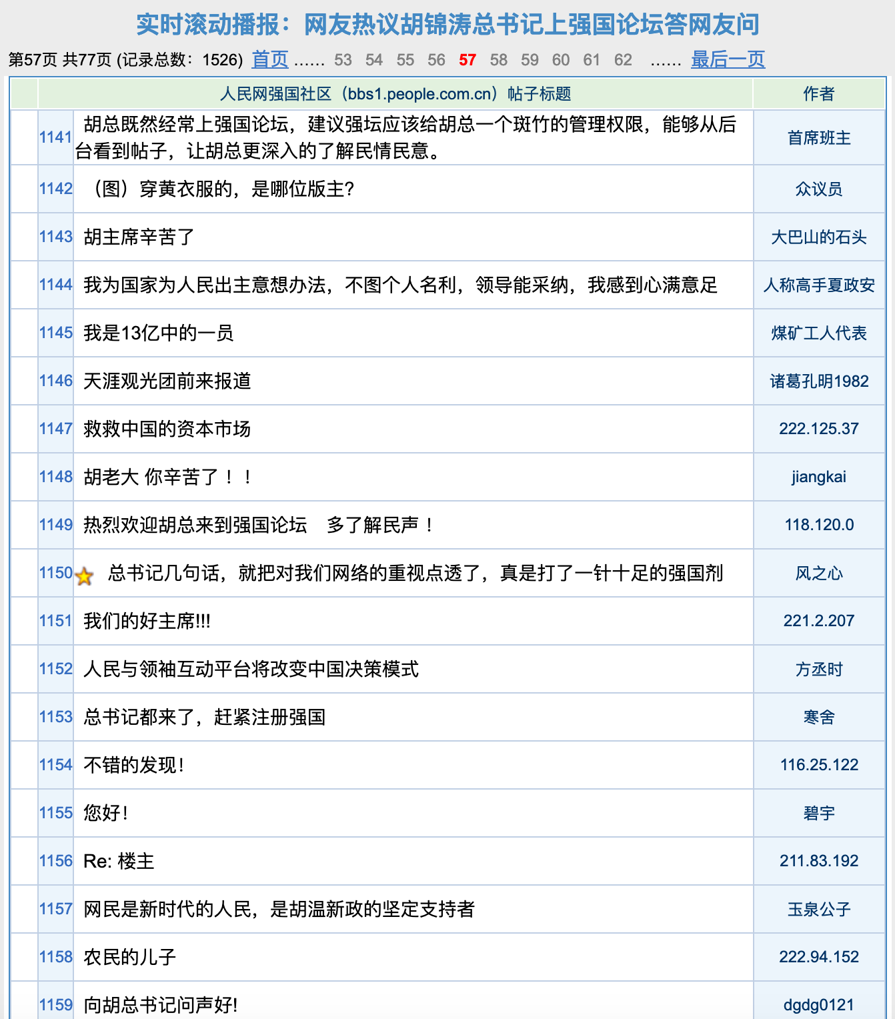View author 煤矿工人代表 profile
The height and width of the screenshot is (1019, 895).
click(819, 333)
